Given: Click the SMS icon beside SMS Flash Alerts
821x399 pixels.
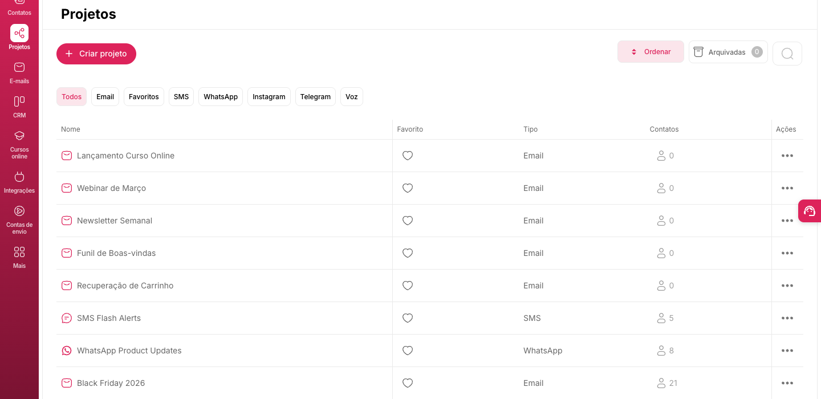Looking at the screenshot, I should [x=67, y=318].
